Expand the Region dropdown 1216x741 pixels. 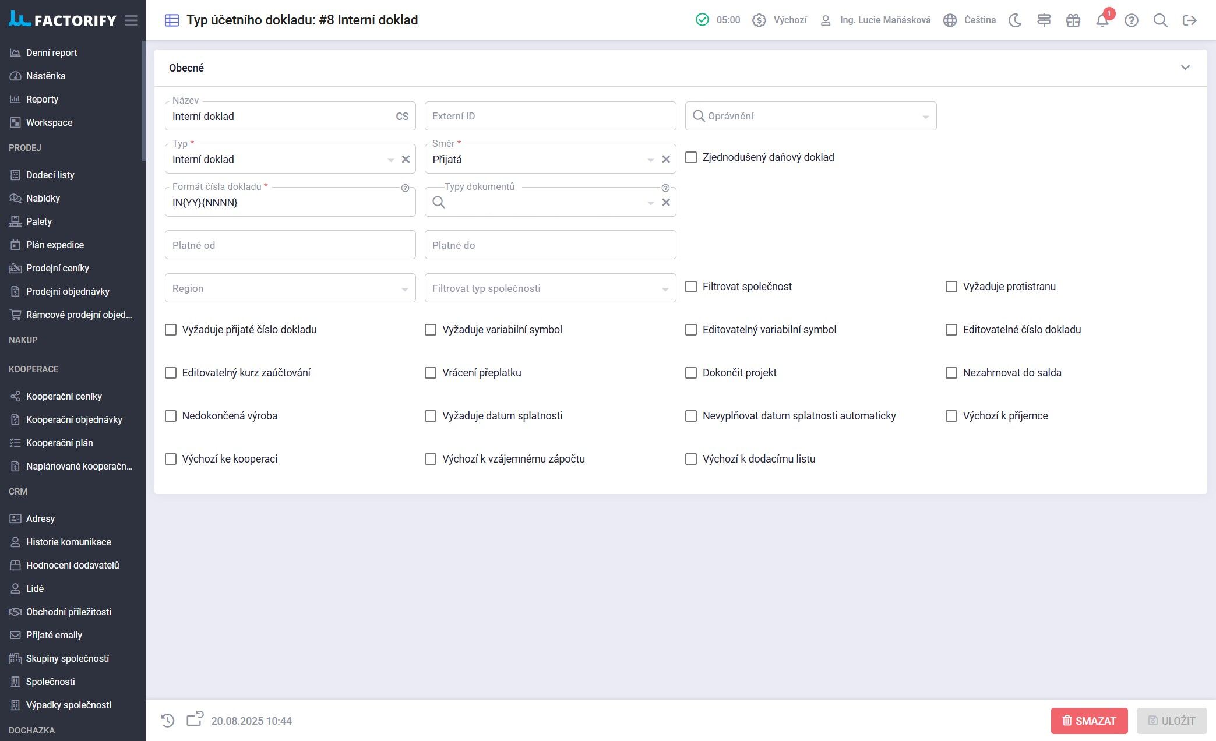tap(290, 288)
